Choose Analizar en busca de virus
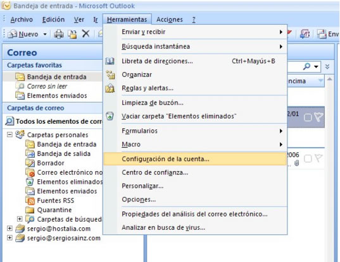This screenshot has height=262, width=340. (x=195, y=227)
